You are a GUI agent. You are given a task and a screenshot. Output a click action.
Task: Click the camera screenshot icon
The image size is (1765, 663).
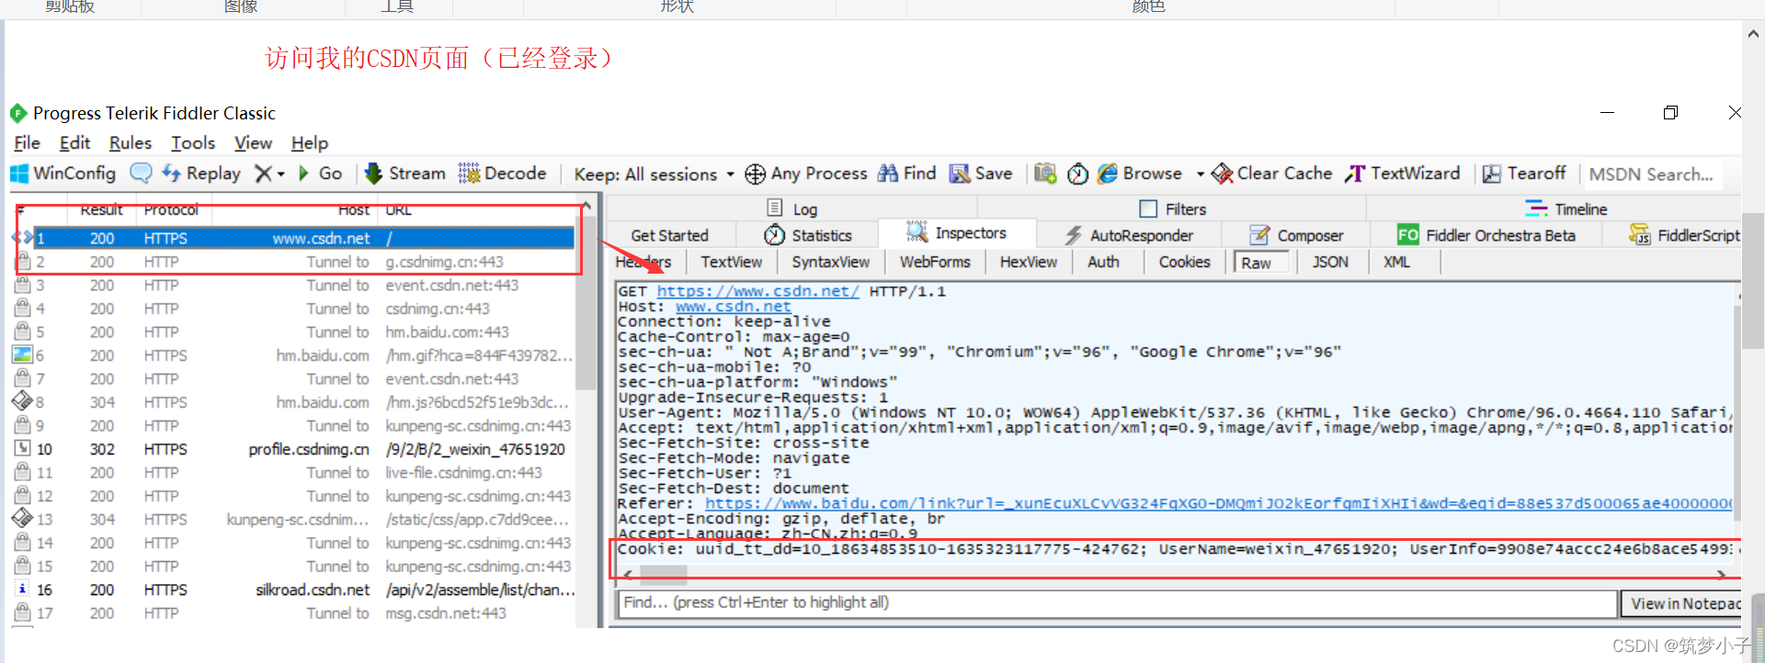click(x=1045, y=174)
